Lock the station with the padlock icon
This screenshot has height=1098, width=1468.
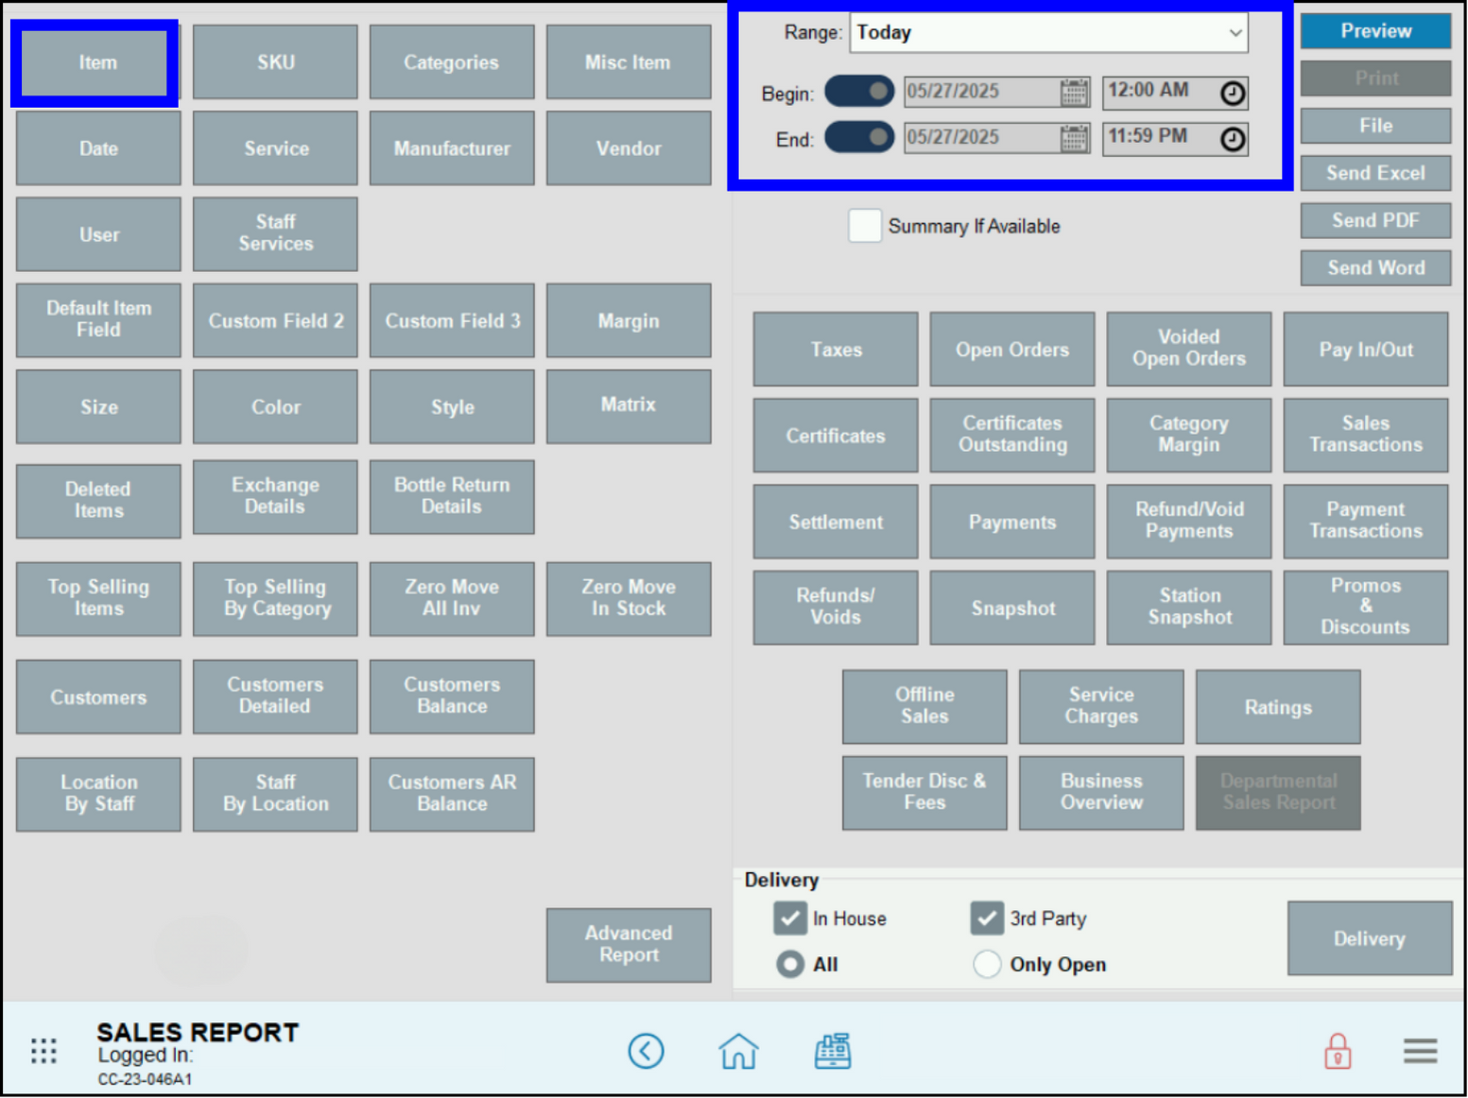point(1338,1051)
